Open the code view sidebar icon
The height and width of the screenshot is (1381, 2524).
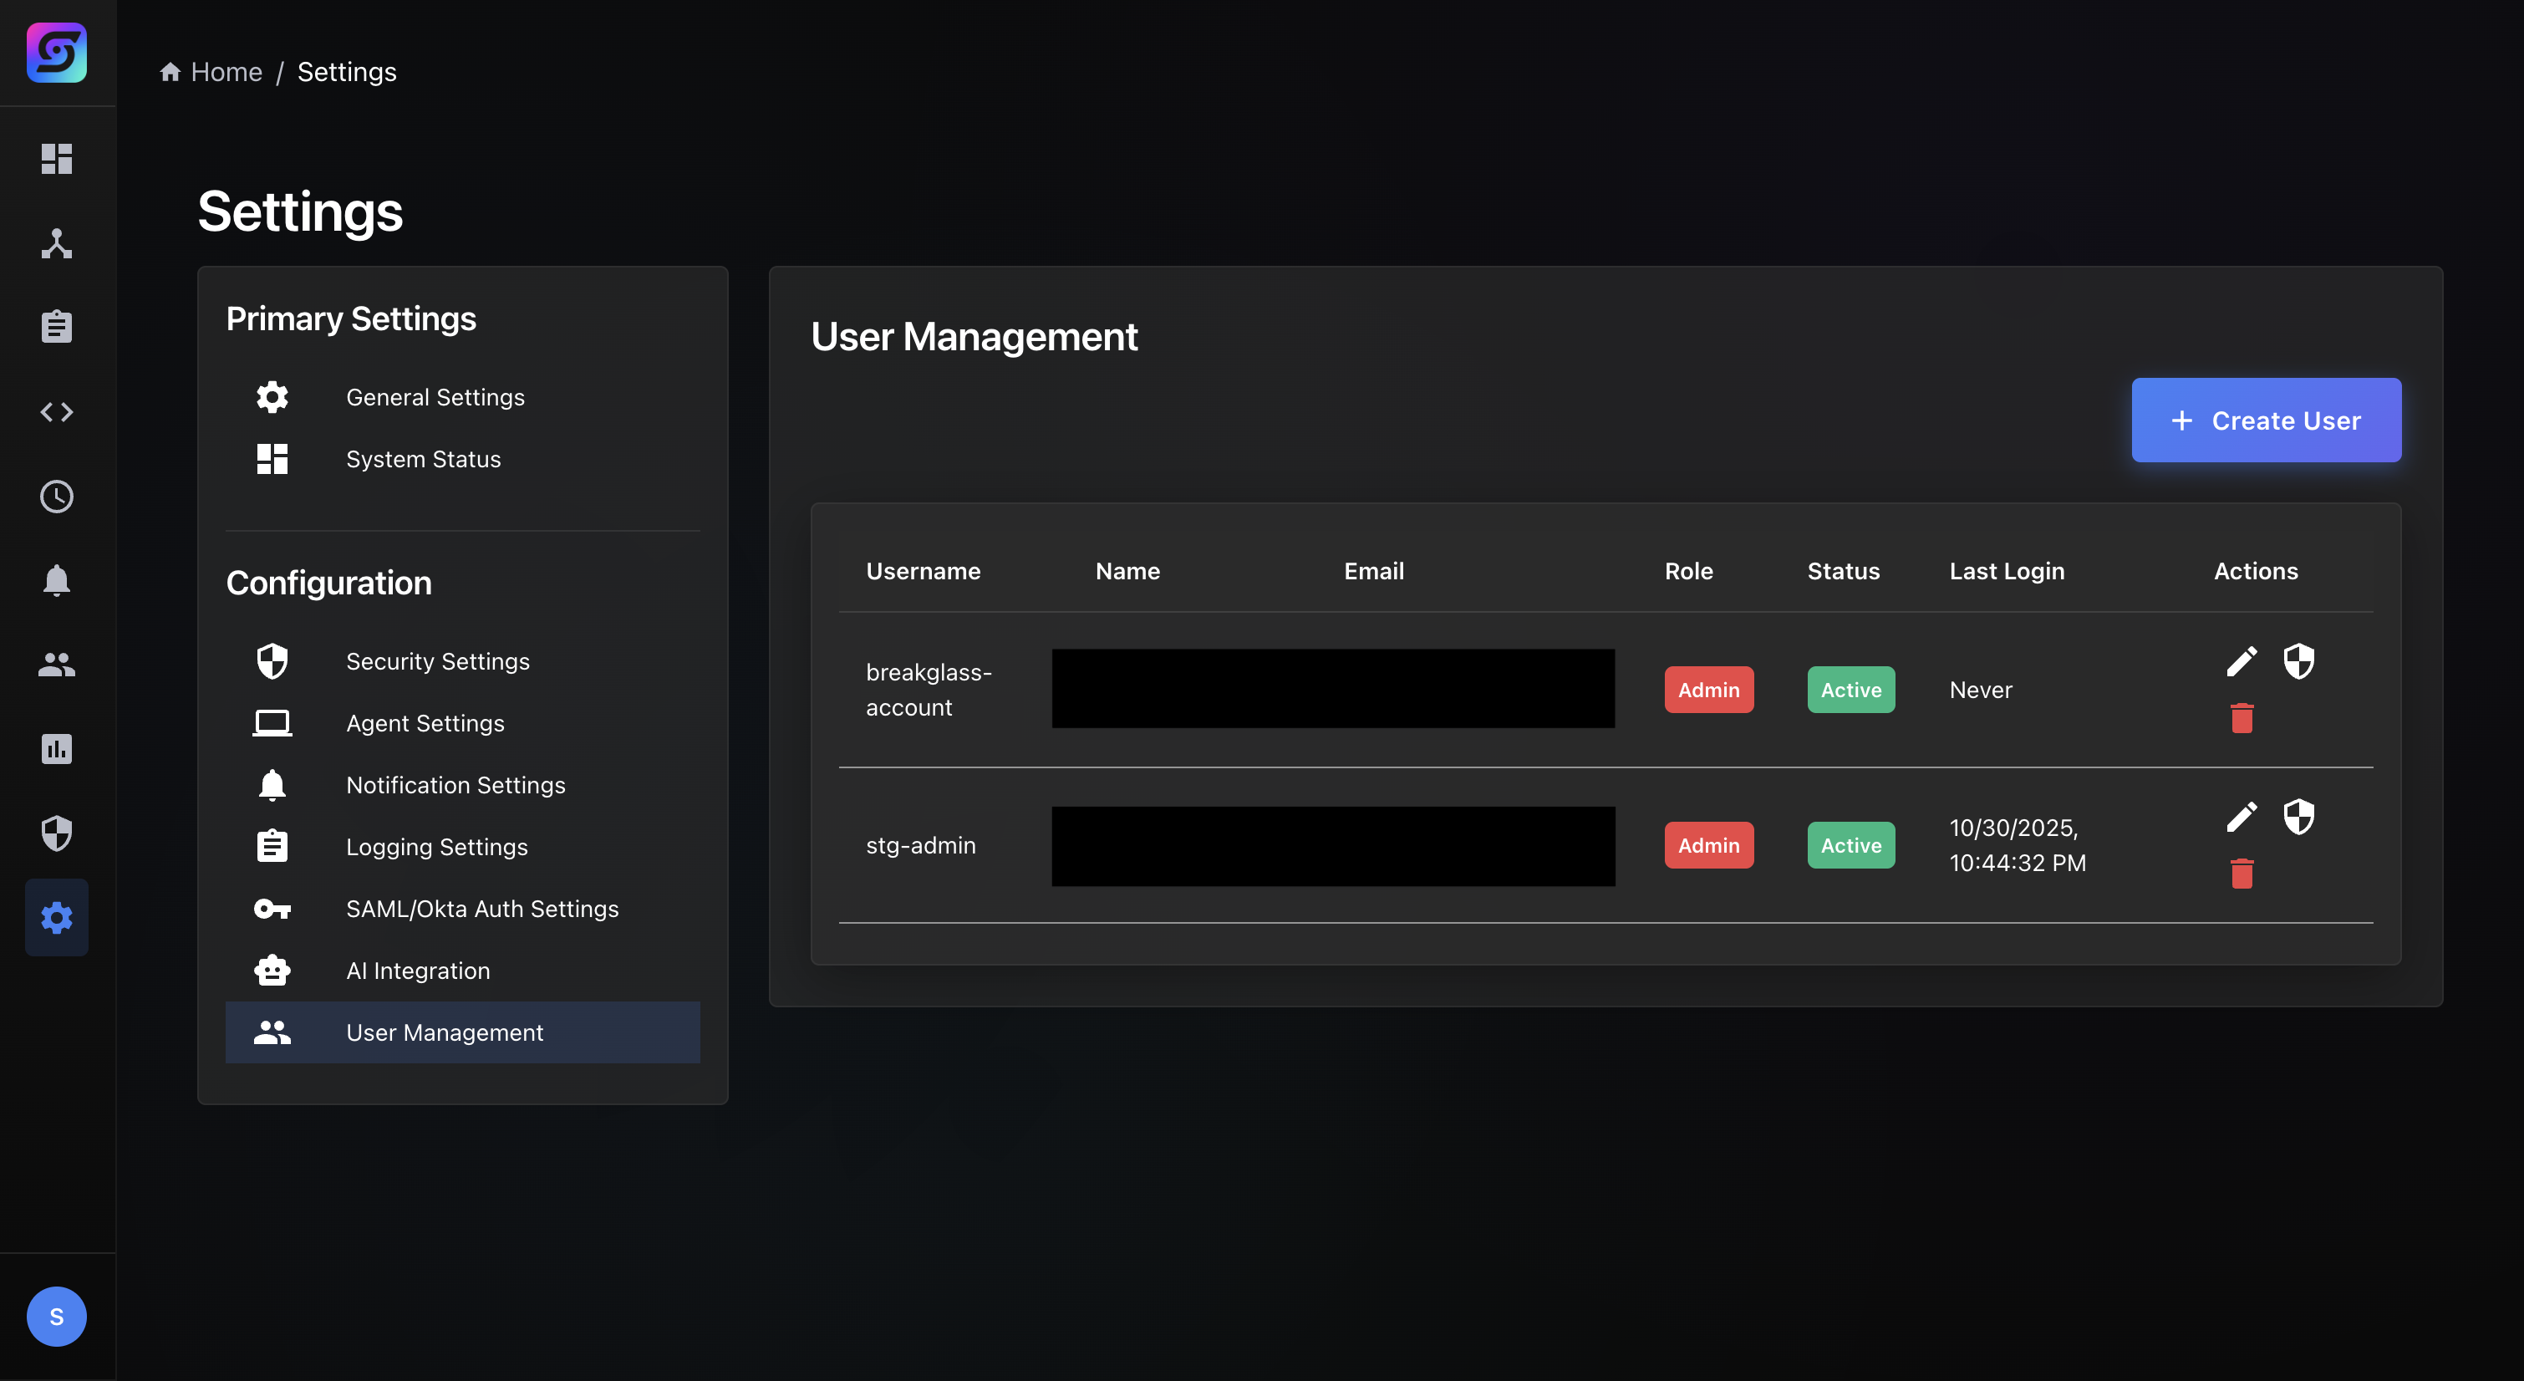(x=56, y=411)
